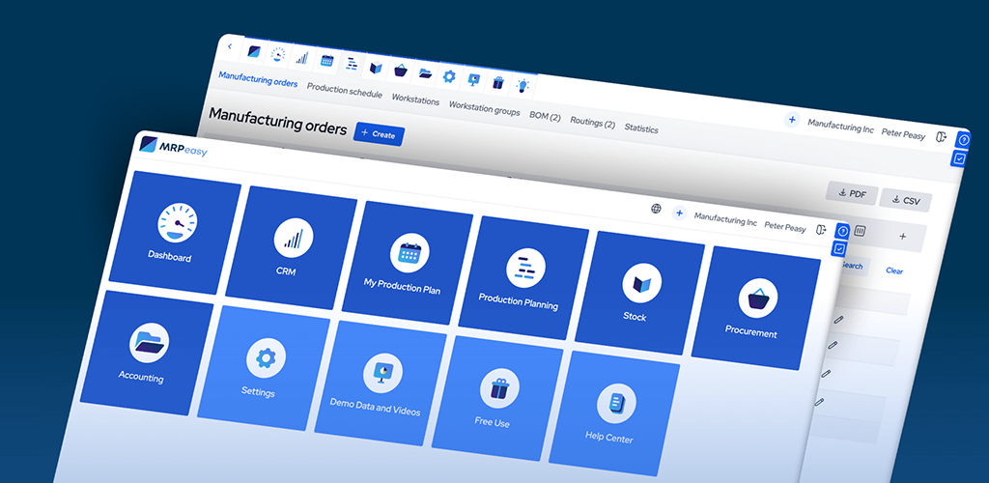Click the plus icon in the front window header
The image size is (989, 483).
[x=679, y=213]
